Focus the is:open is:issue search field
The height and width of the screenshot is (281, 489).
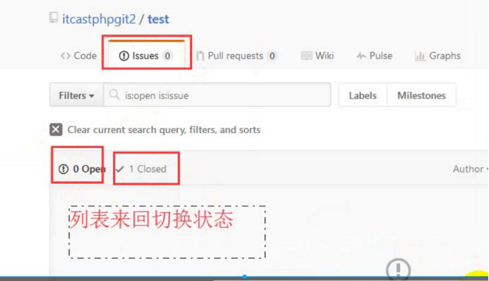[217, 95]
